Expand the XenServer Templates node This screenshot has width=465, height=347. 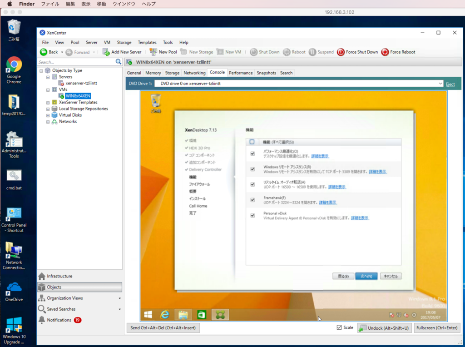tap(48, 103)
